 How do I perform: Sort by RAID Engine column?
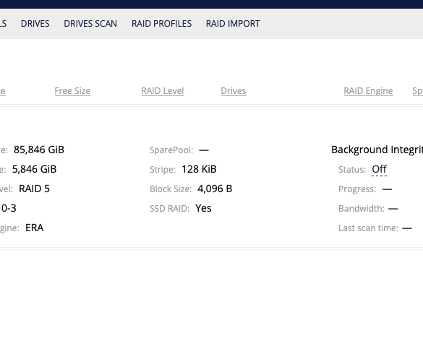pos(368,91)
